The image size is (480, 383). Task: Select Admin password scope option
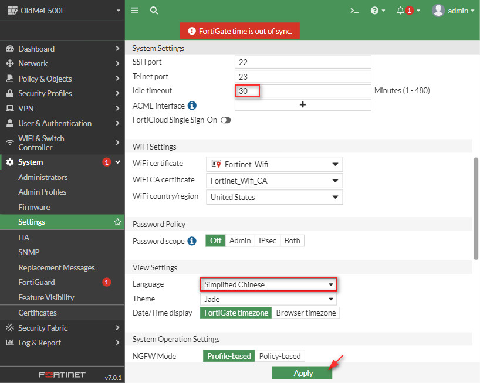pos(240,240)
